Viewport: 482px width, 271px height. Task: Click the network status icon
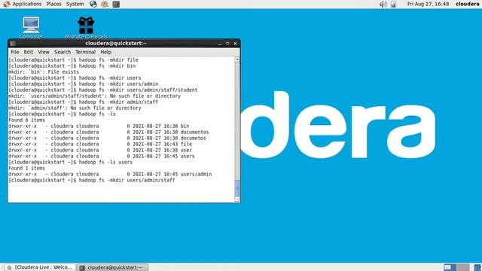click(393, 4)
